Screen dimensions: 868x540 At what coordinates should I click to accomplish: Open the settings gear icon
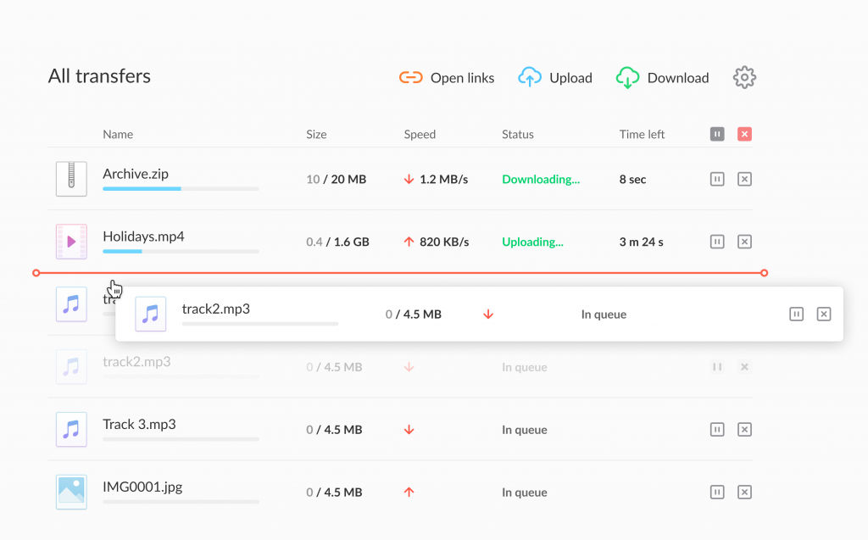744,77
